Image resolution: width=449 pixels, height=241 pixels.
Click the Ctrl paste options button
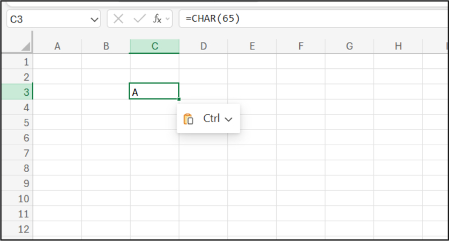click(x=208, y=119)
